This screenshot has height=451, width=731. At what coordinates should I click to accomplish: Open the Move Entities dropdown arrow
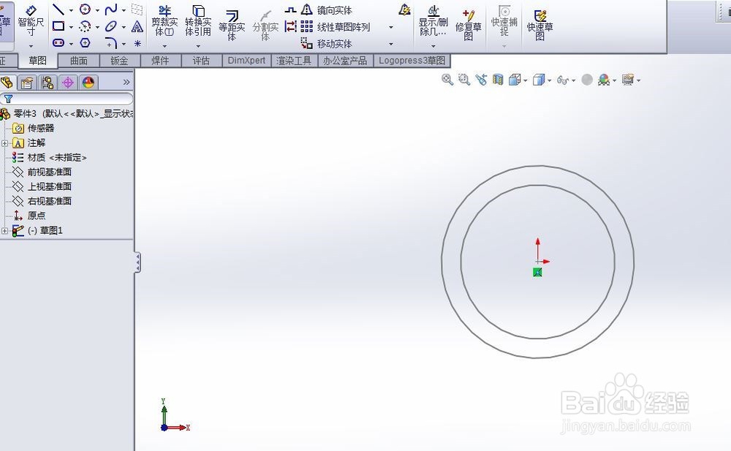[x=390, y=44]
